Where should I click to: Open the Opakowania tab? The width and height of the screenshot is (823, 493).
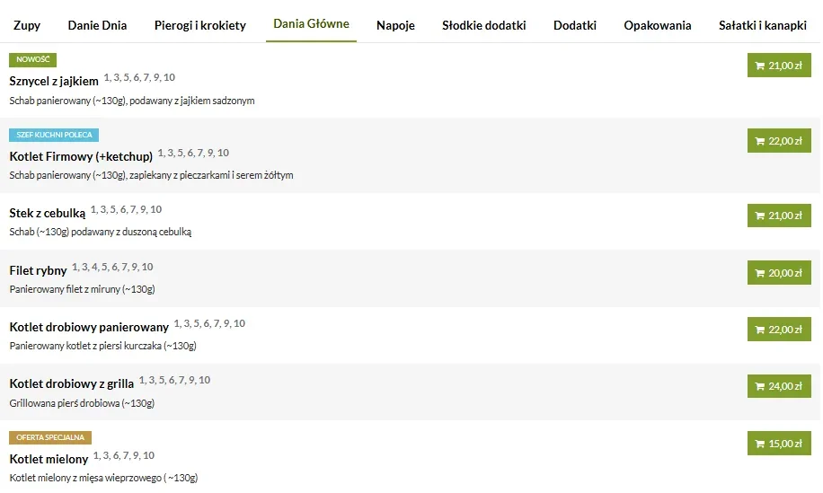pyautogui.click(x=658, y=25)
